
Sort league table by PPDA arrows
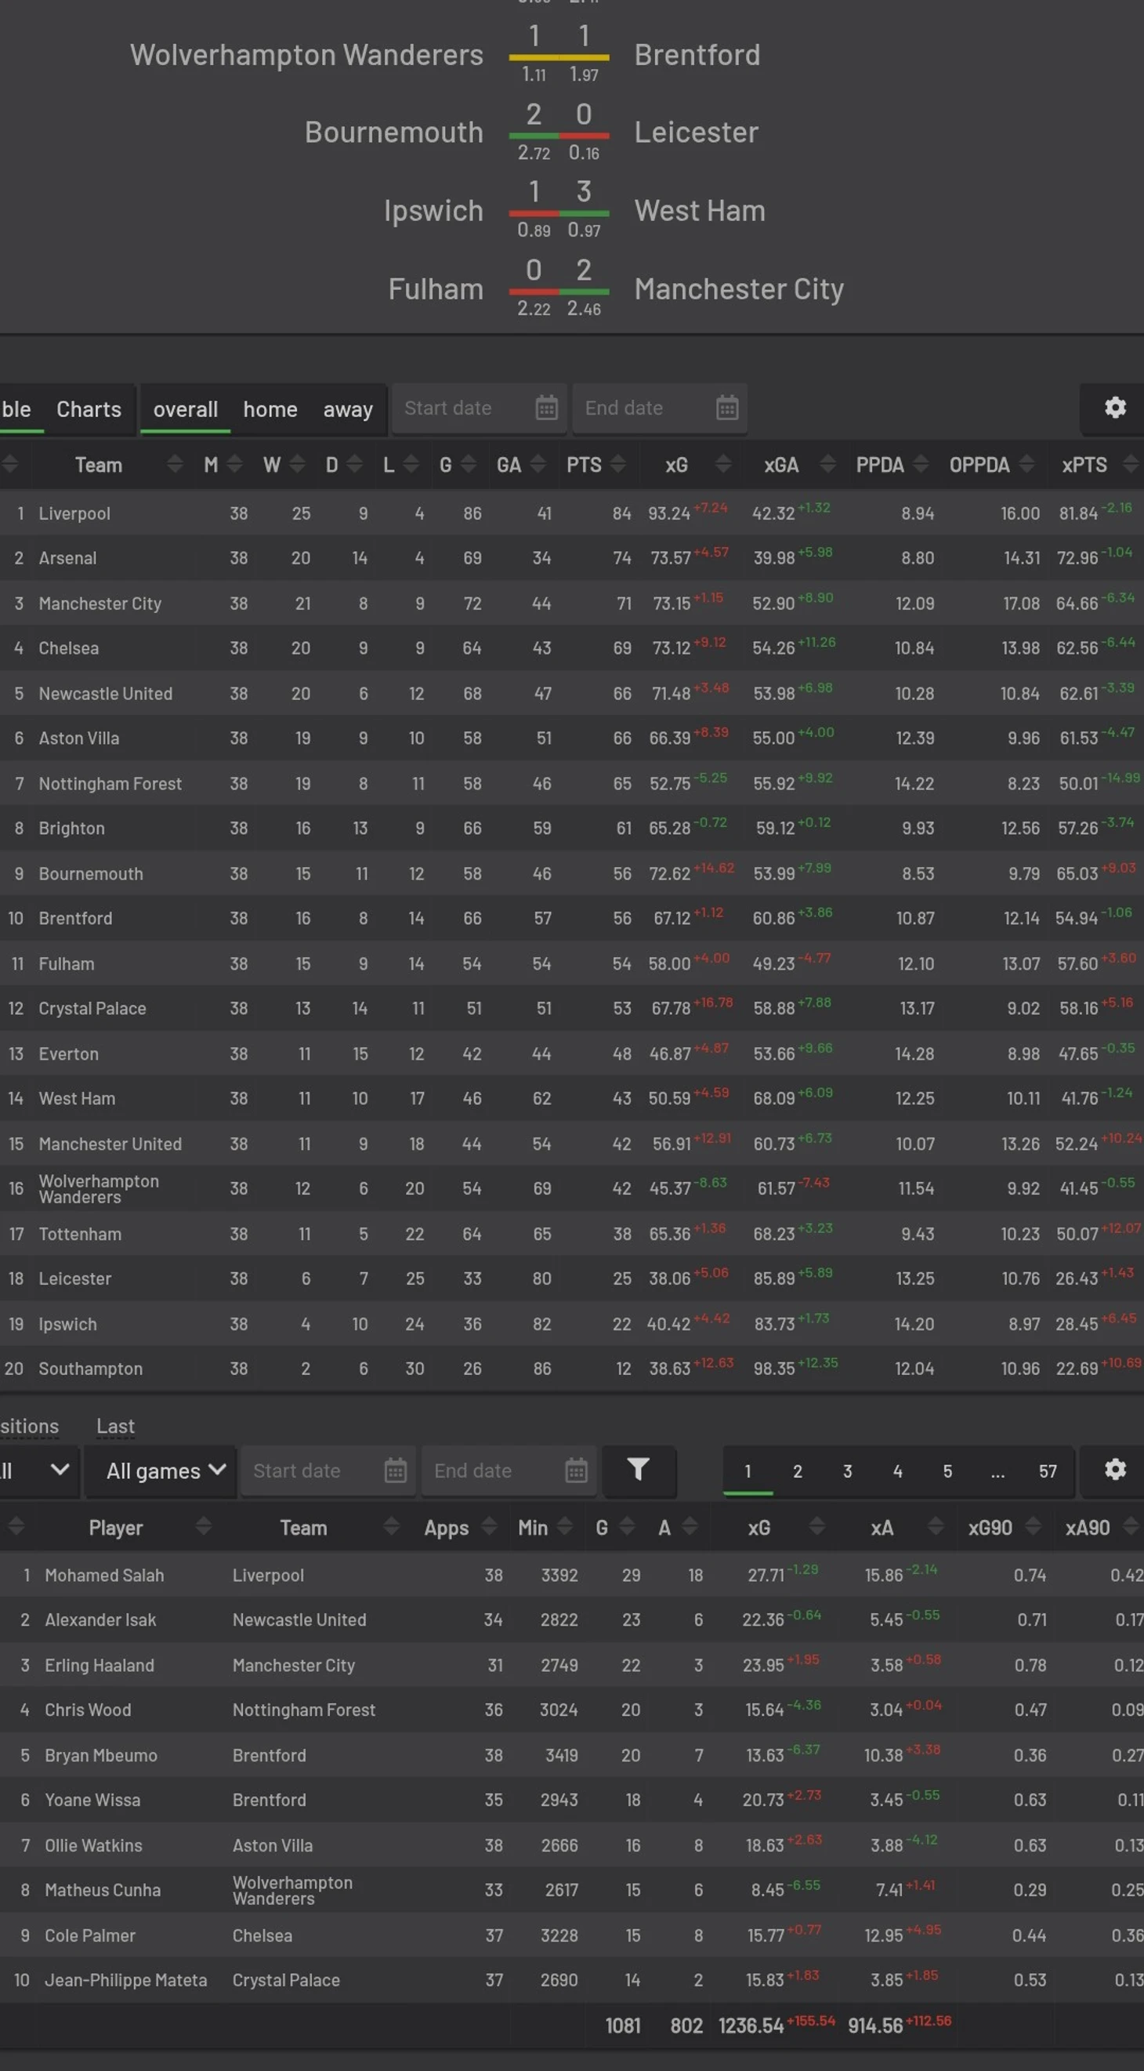pos(921,465)
